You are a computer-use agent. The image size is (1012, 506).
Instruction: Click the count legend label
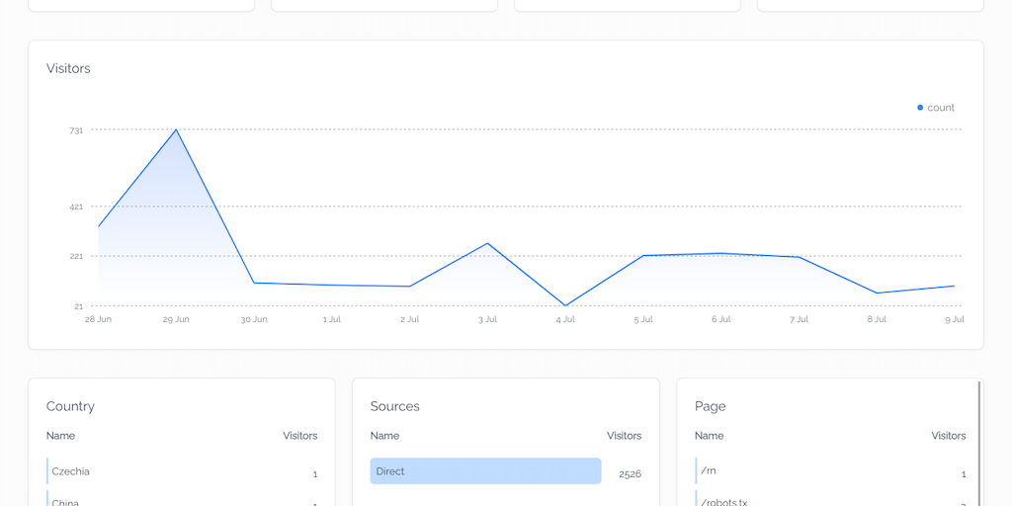[x=941, y=108]
